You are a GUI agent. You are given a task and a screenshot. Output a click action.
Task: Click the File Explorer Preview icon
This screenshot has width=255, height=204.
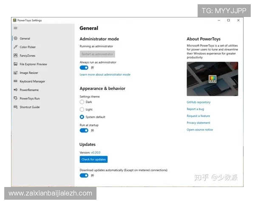(x=15, y=64)
